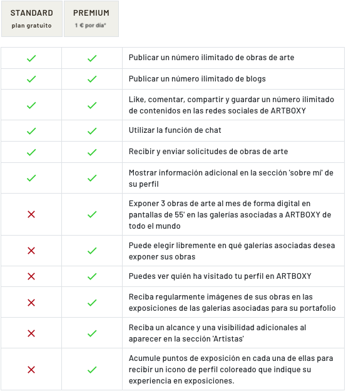Click Premium checkmark for profile visitors row

(92, 276)
